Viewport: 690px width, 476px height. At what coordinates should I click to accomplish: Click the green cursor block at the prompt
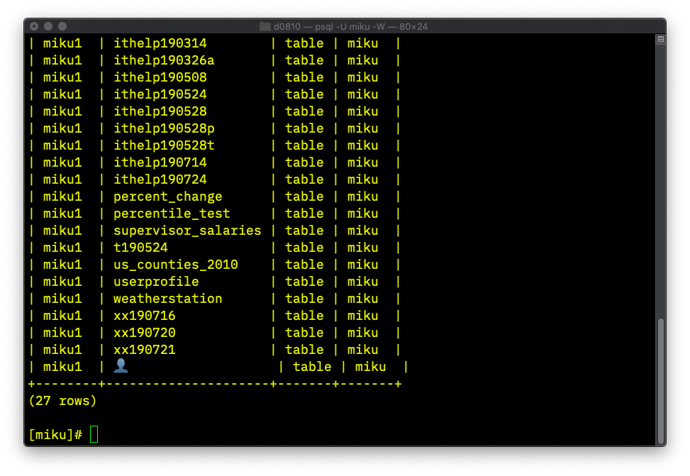tap(94, 434)
